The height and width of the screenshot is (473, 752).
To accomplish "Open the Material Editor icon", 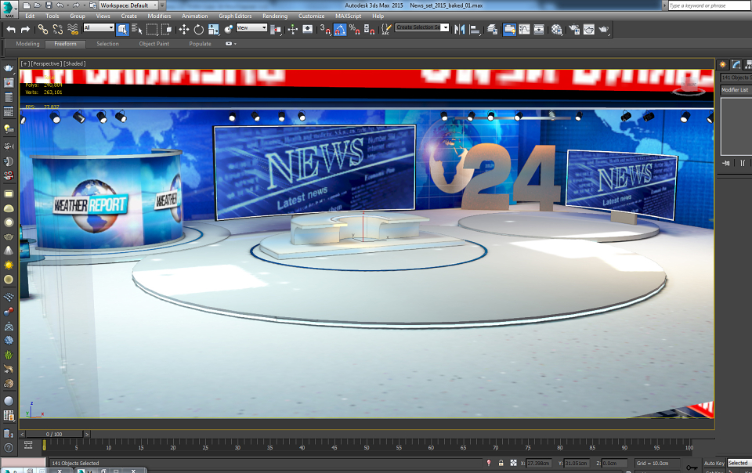I will 556,30.
